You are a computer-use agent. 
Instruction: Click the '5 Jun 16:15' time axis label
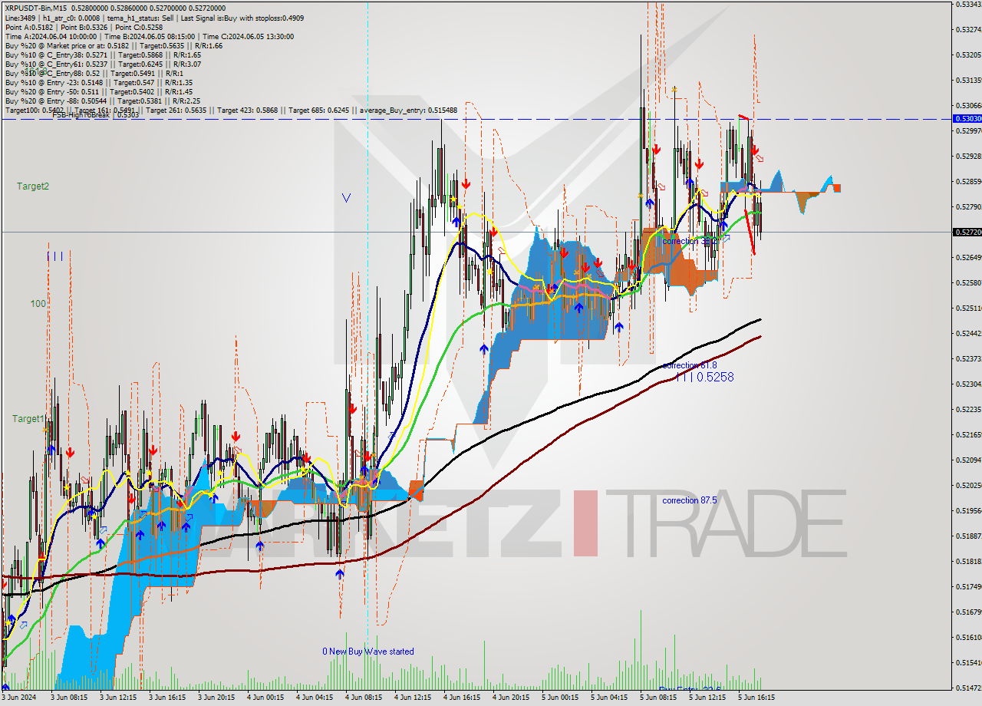(756, 698)
